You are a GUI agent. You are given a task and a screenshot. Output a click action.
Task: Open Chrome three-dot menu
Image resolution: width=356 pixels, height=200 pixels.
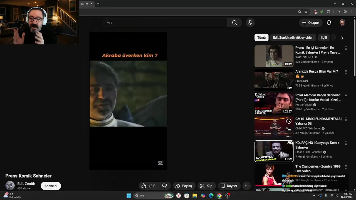[x=352, y=12]
